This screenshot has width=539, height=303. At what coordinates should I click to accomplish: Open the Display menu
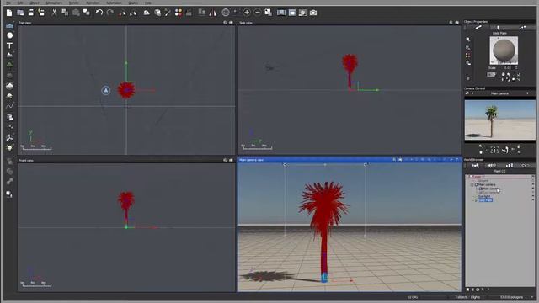pyautogui.click(x=133, y=3)
